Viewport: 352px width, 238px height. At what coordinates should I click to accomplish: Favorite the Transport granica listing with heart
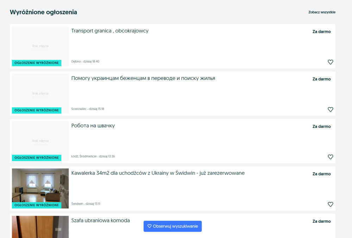(330, 62)
